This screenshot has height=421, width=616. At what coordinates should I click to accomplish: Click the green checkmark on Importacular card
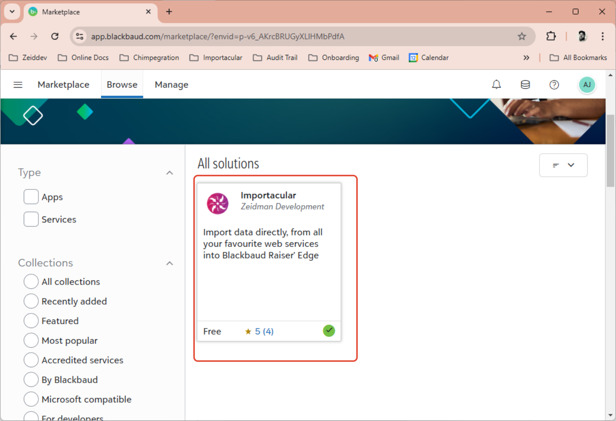pyautogui.click(x=329, y=331)
